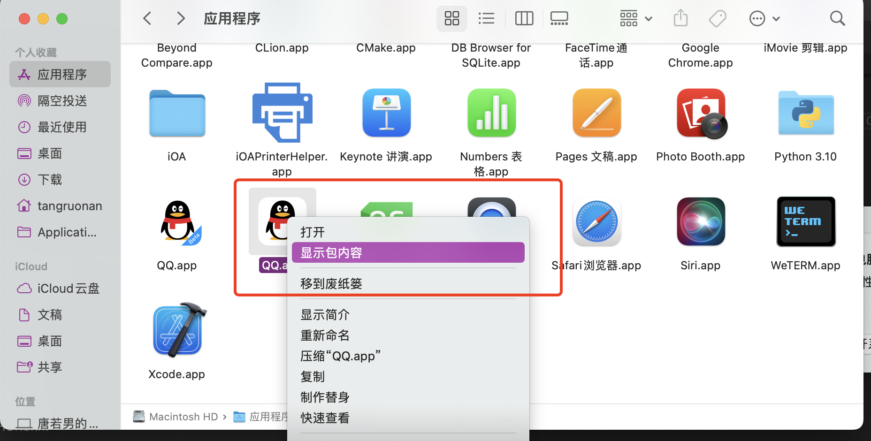This screenshot has width=871, height=441.
Task: Open the group-by dropdown
Action: [636, 19]
